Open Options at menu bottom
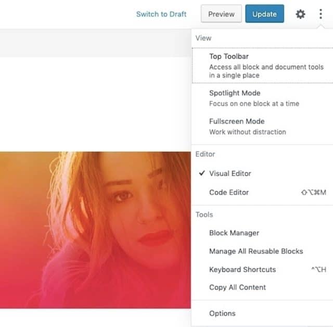The image size is (333, 327). [222, 313]
